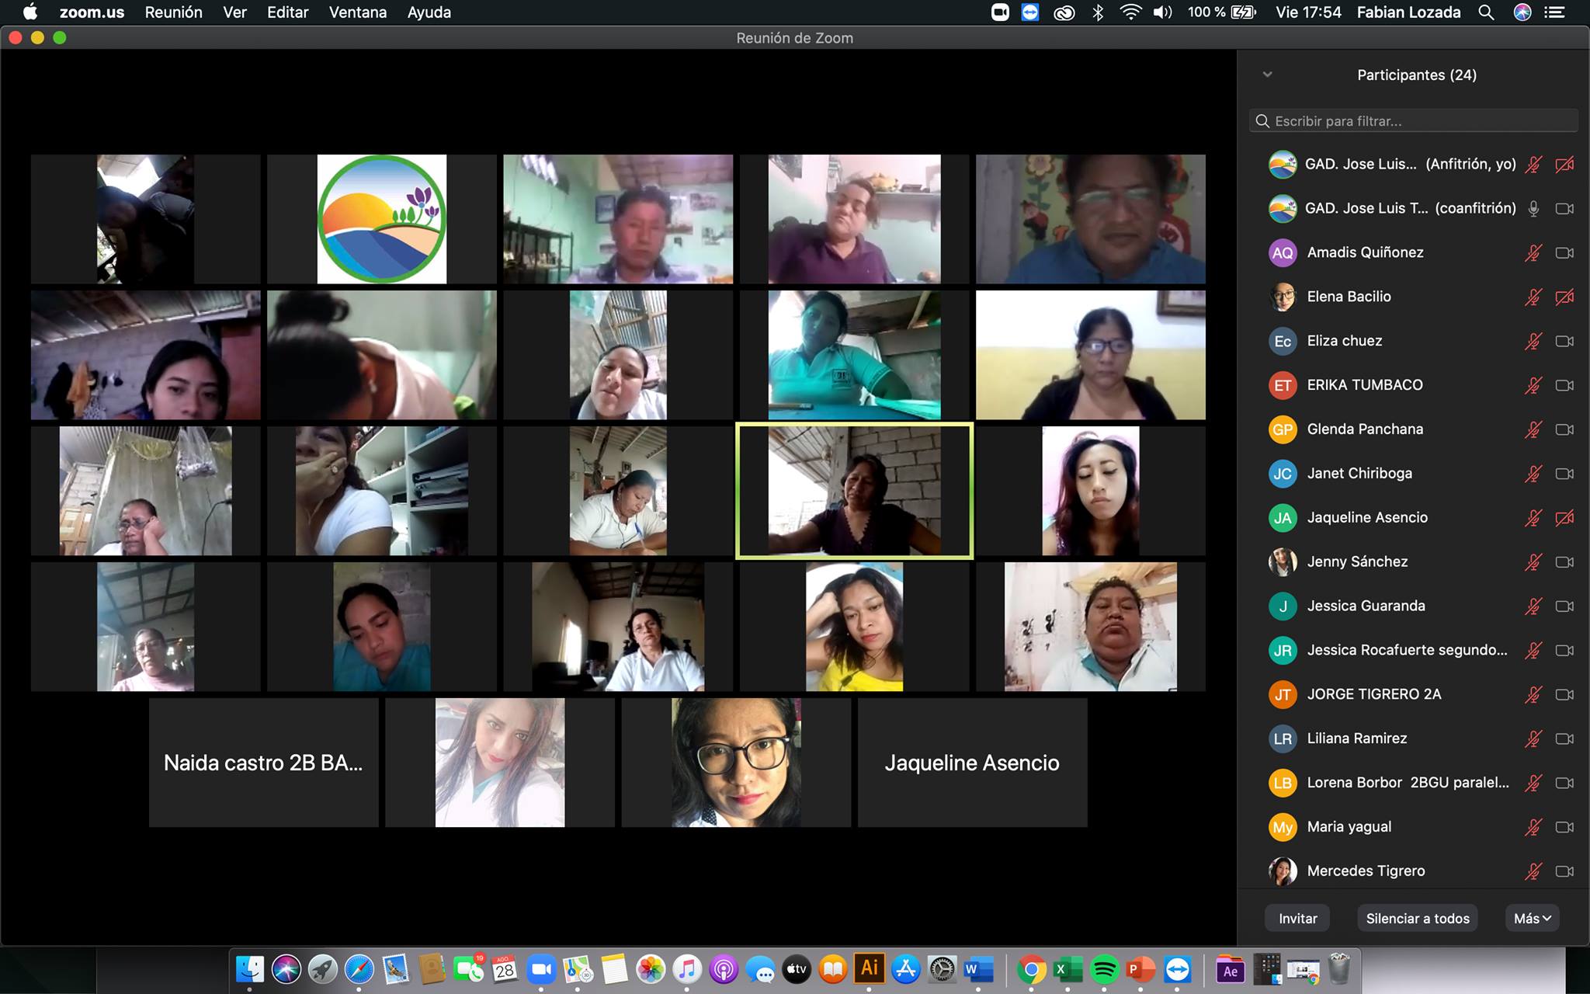Click the Escribir para filtrar search field
The image size is (1590, 994).
(1413, 121)
